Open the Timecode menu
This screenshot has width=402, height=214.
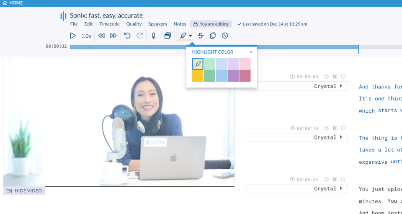pyautogui.click(x=109, y=24)
